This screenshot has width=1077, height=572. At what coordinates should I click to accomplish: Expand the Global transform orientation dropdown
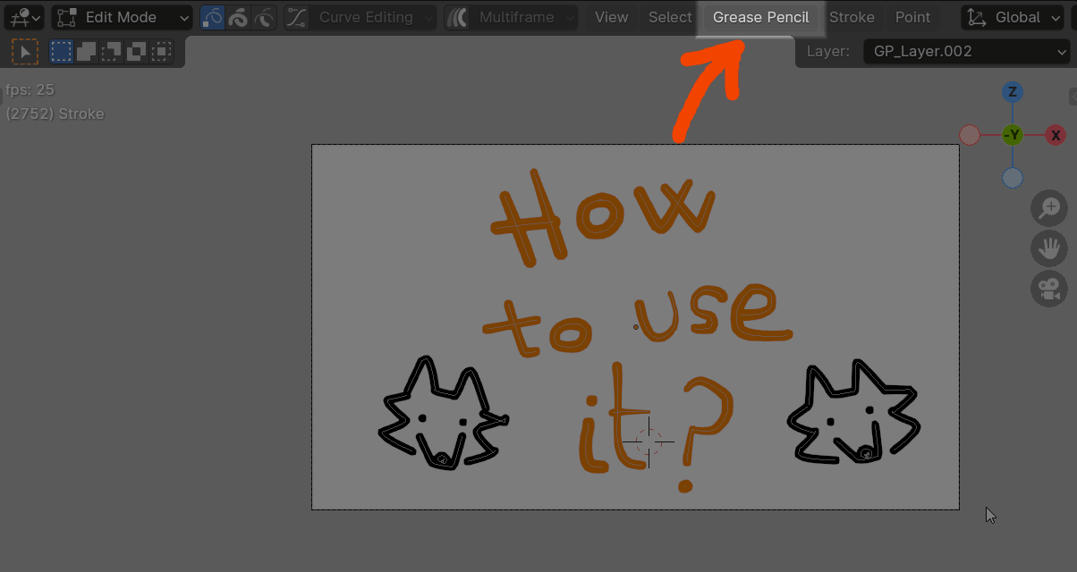point(1015,17)
